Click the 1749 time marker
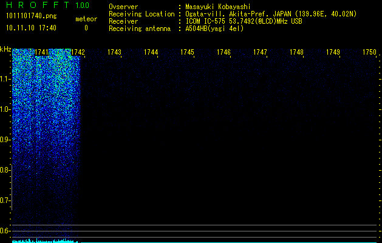This screenshot has width=382, height=243. [x=333, y=52]
